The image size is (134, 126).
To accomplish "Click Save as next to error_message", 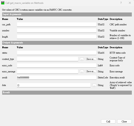I will pyautogui.click(x=91, y=71).
